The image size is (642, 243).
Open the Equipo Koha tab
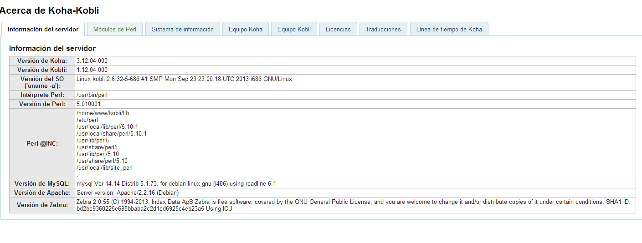(246, 29)
